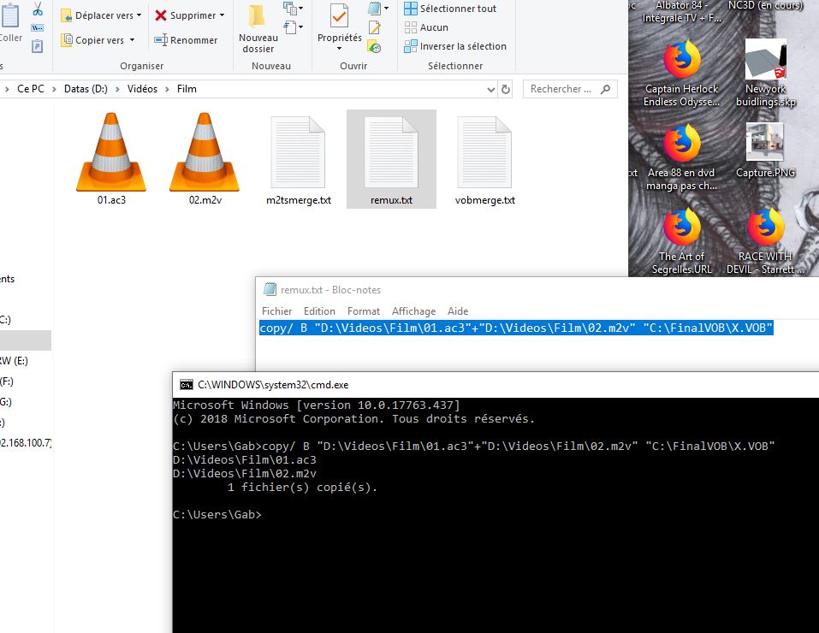Select the vobmerge.txt file

point(484,159)
